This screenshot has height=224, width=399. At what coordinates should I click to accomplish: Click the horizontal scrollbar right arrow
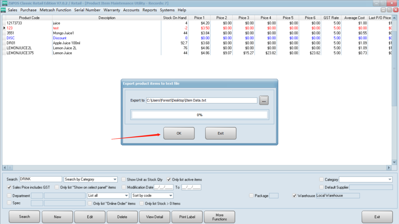click(x=388, y=168)
